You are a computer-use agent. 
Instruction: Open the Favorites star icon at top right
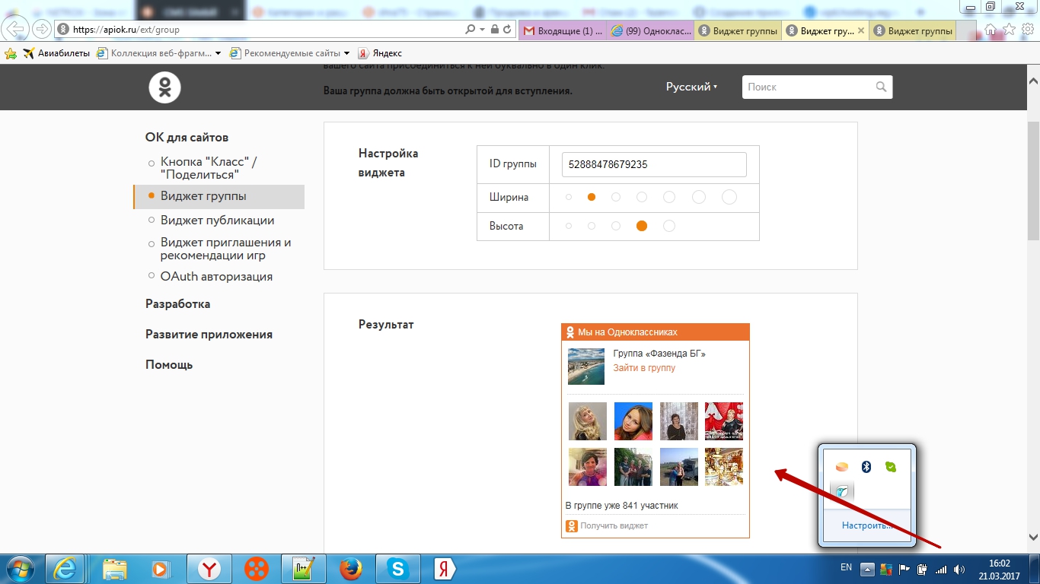pyautogui.click(x=1009, y=29)
